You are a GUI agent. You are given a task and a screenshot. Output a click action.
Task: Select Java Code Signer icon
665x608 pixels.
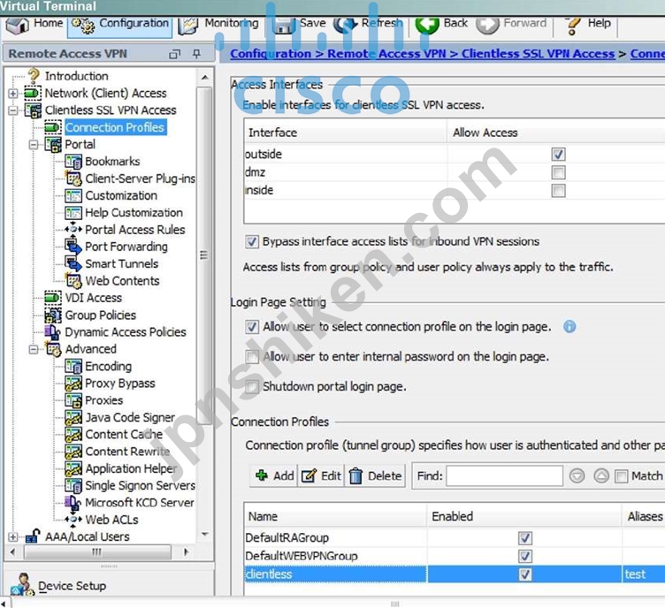[x=73, y=417]
